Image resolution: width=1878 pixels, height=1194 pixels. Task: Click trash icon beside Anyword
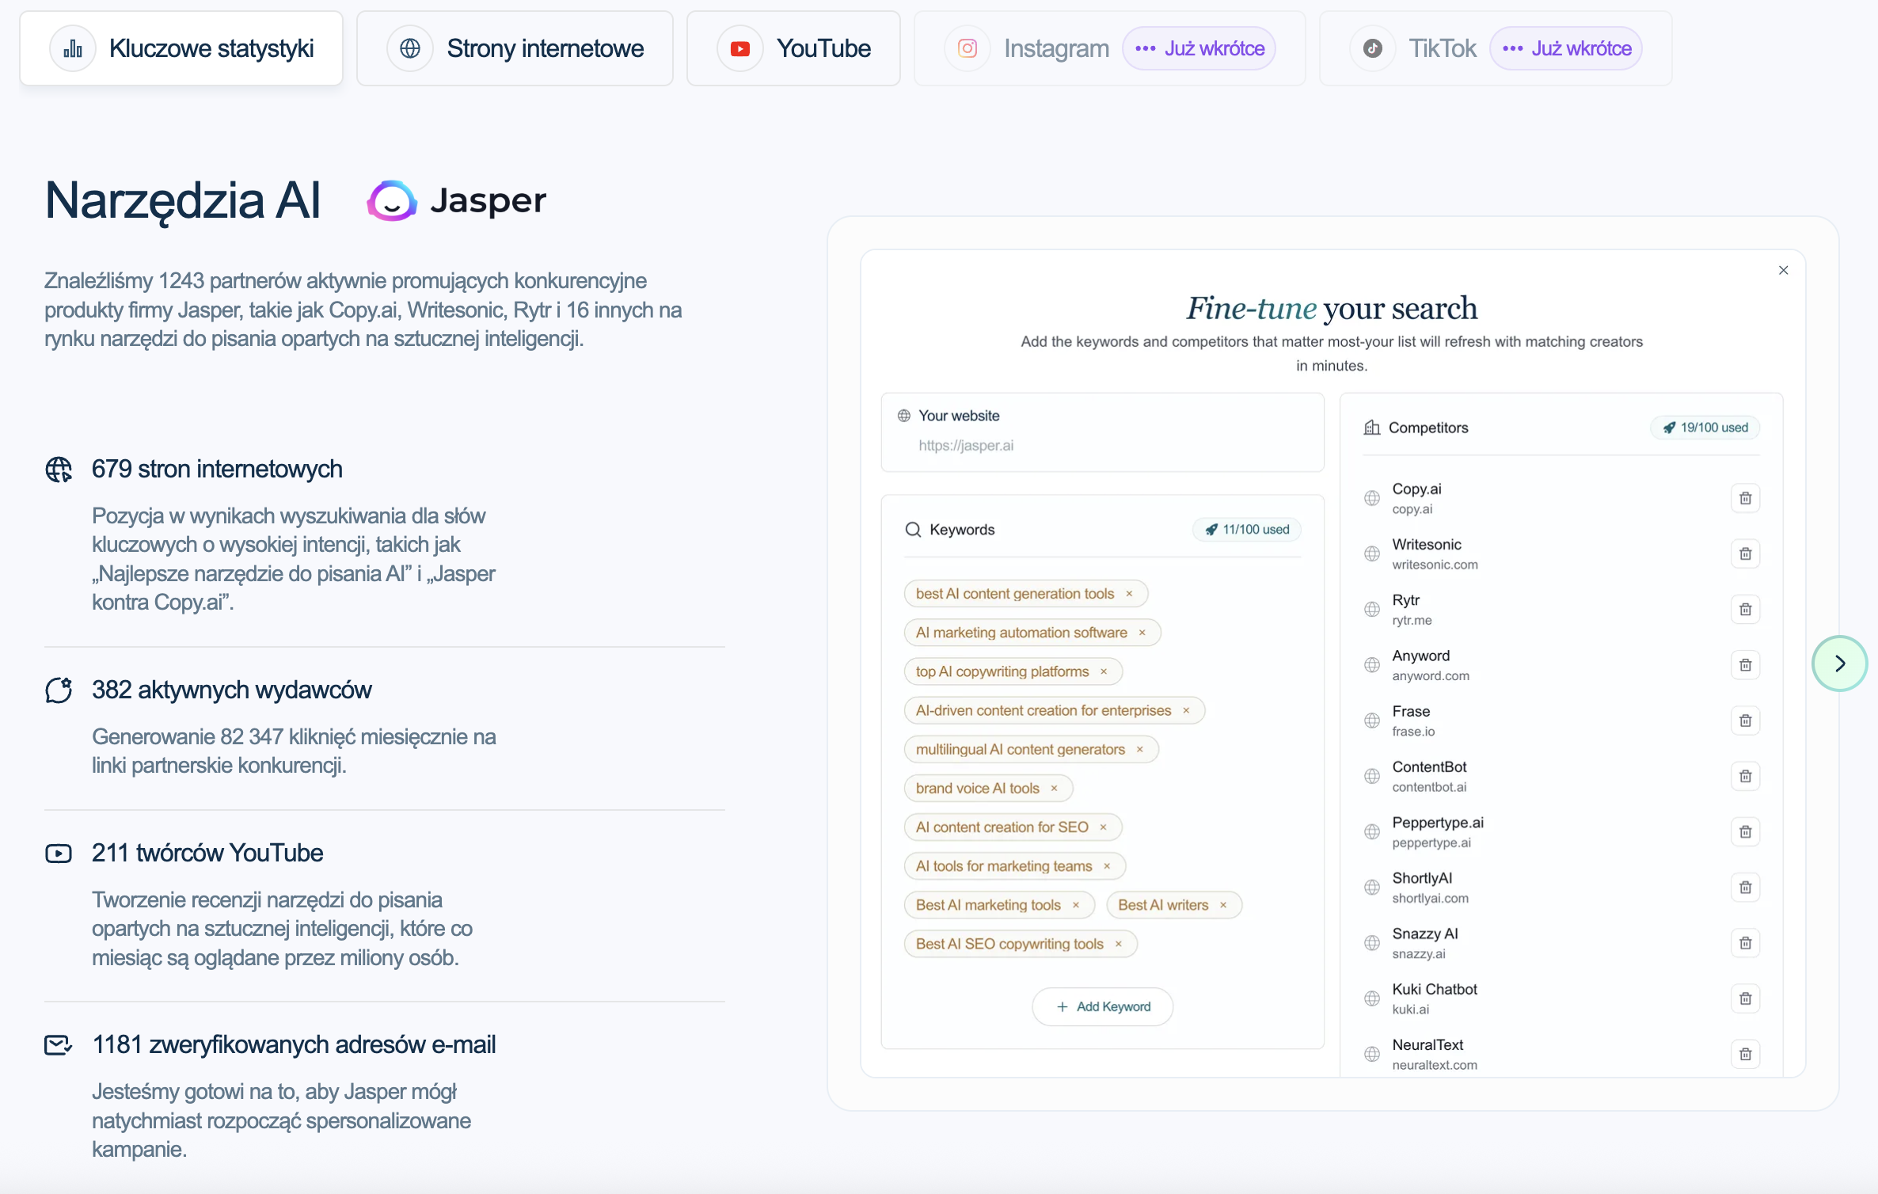click(x=1745, y=665)
